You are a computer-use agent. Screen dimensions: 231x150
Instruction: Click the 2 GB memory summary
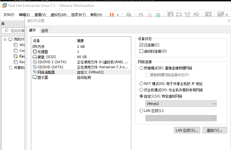click(x=81, y=47)
